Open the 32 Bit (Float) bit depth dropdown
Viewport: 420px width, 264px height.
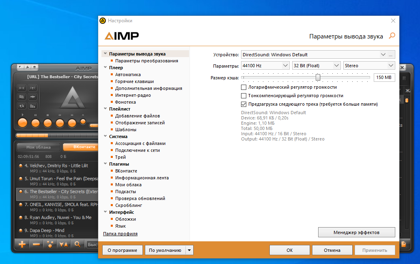pos(337,66)
